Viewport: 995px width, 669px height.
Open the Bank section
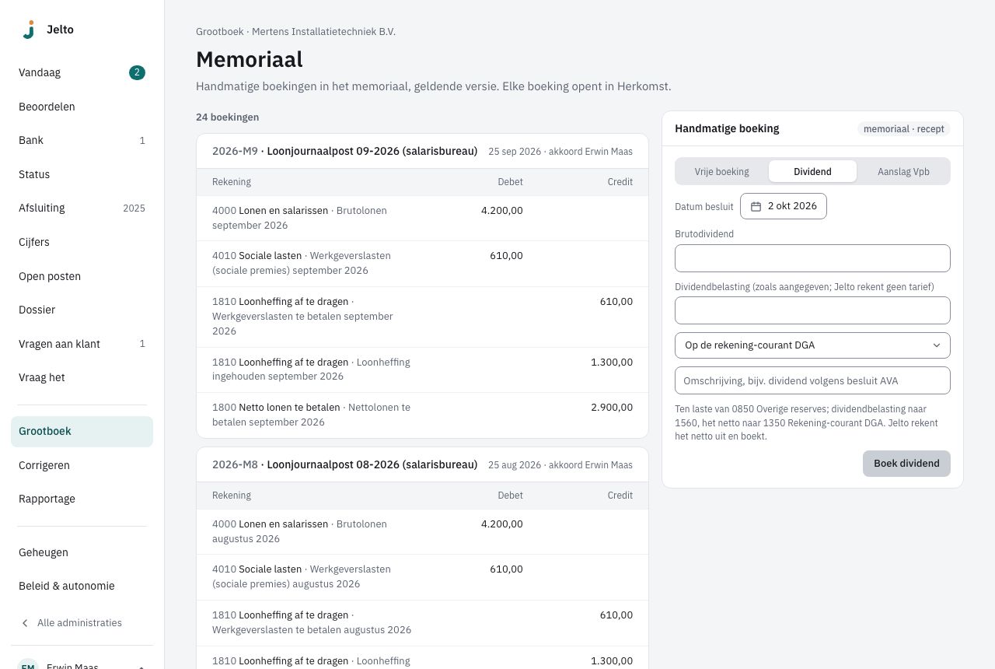tap(82, 141)
